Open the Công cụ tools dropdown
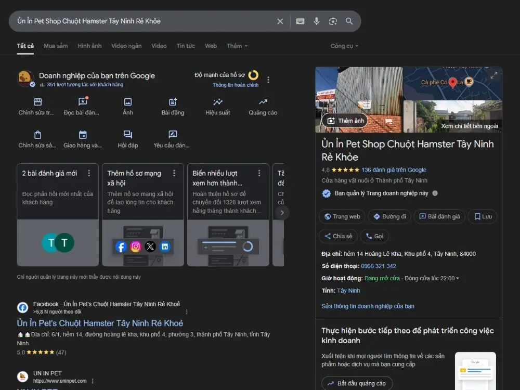This screenshot has height=390, width=520. [x=344, y=46]
